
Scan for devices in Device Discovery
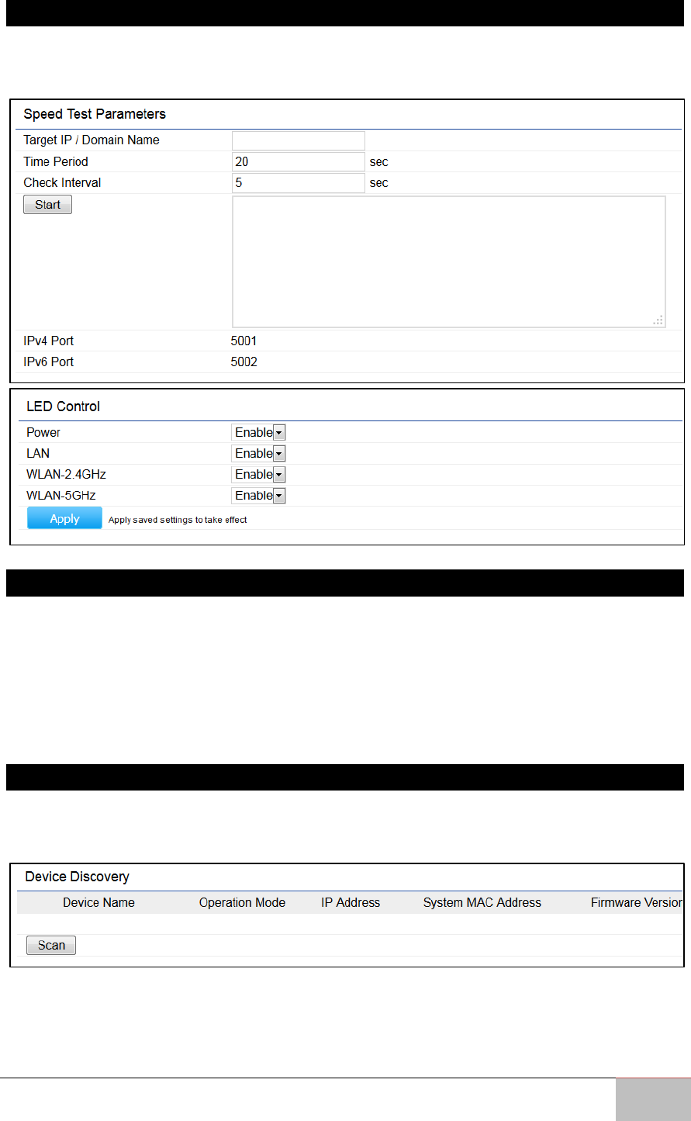click(51, 945)
